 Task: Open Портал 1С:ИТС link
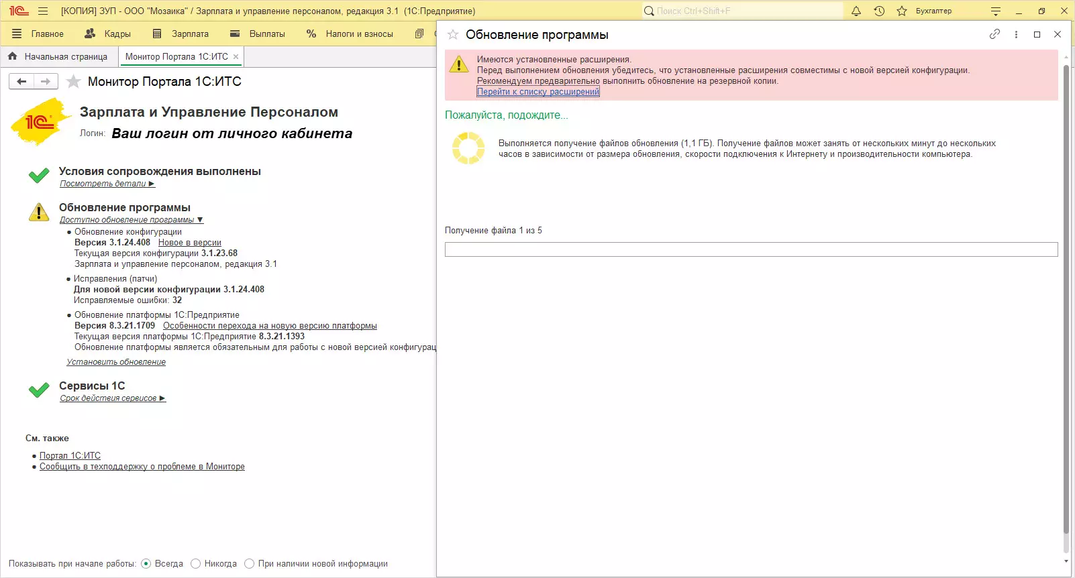(x=70, y=456)
